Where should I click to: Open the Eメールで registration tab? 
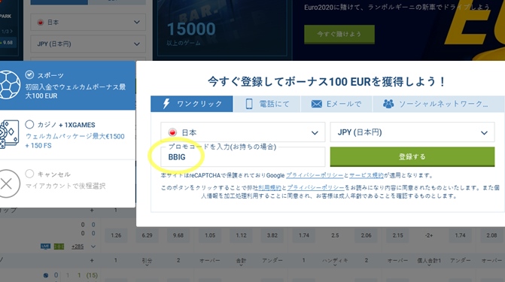pyautogui.click(x=336, y=104)
